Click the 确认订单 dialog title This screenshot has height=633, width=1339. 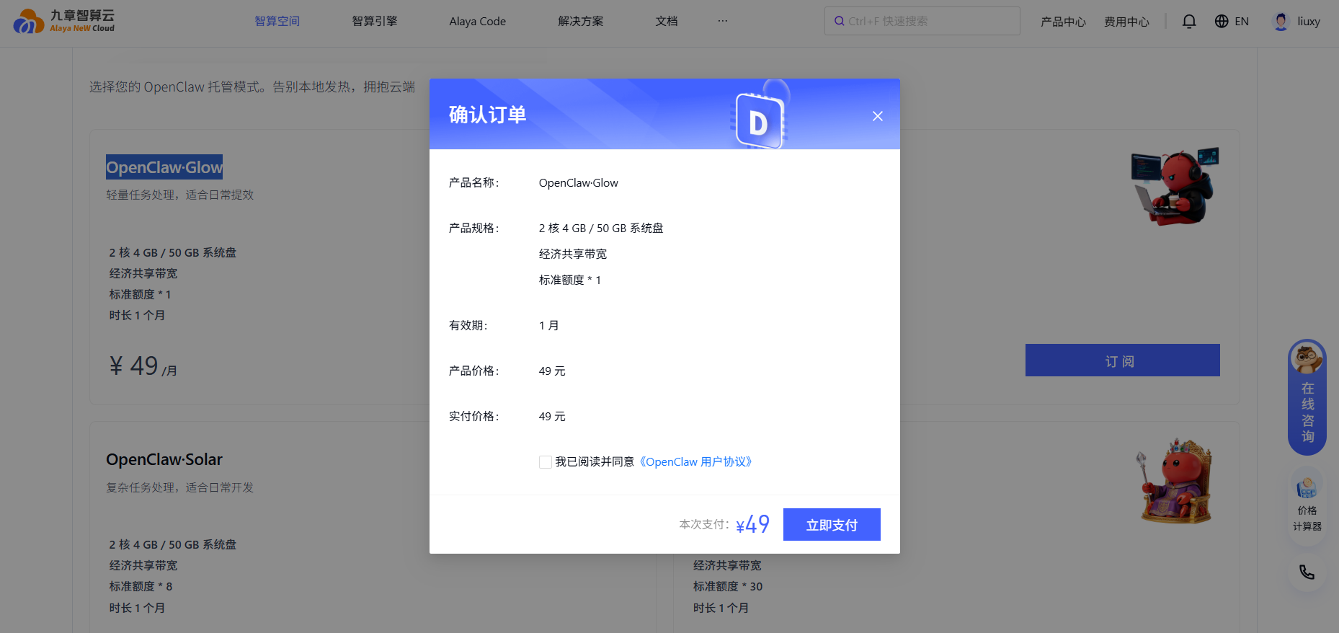pos(487,115)
